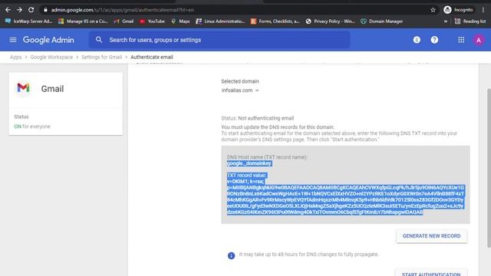Open the Privacy Policy bookmark
The image size is (491, 276).
331,21
